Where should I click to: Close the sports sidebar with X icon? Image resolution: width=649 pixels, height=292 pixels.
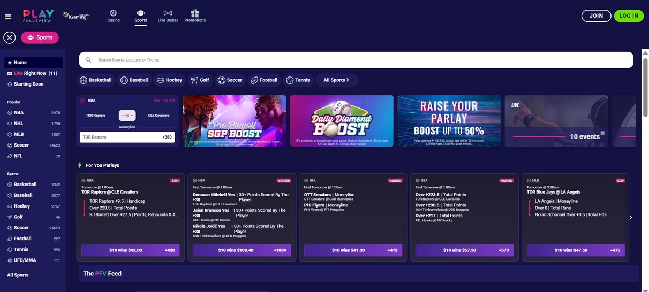pyautogui.click(x=10, y=37)
